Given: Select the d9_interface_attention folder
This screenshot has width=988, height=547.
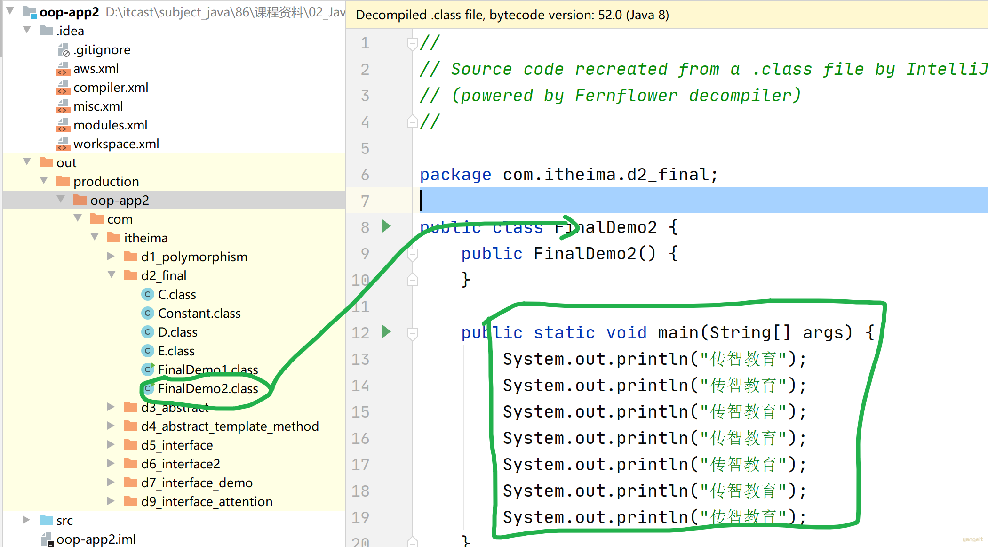Looking at the screenshot, I should coord(207,501).
